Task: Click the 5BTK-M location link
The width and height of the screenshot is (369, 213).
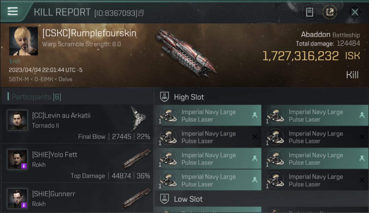Action: pos(19,79)
